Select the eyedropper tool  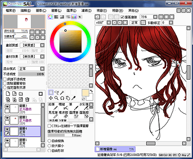click(73, 98)
